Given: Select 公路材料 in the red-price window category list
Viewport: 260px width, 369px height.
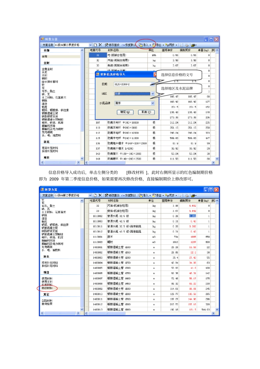Looking at the screenshot, I should pos(47,301).
